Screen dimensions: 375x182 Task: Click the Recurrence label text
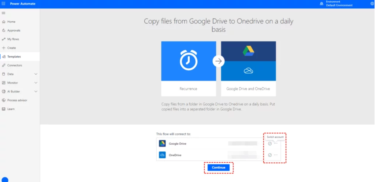pyautogui.click(x=188, y=89)
